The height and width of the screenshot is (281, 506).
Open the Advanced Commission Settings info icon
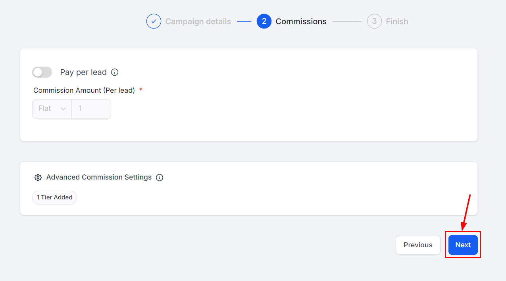160,178
